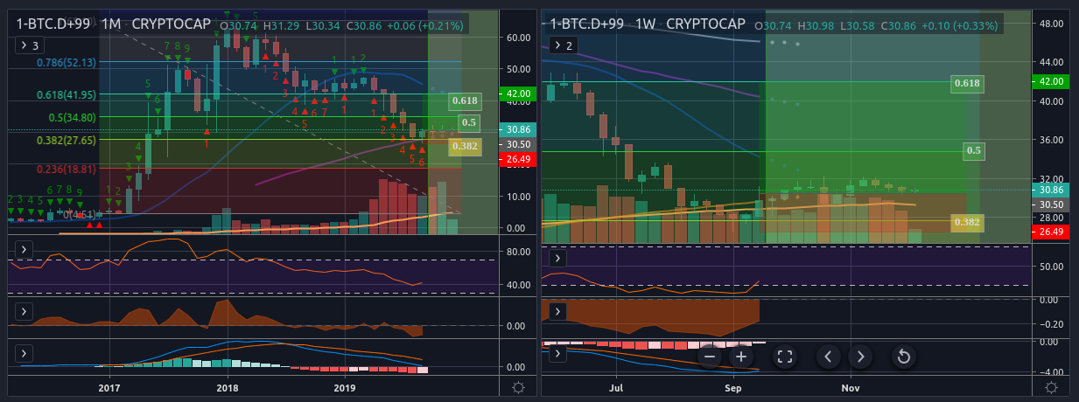1079x402 pixels.
Task: Select the 0.382(27.65) Fibonacci level label
Action: click(x=66, y=140)
